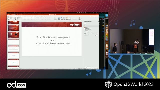Click the battery icon in the menu bar
The height and width of the screenshot is (90, 160).
pyautogui.click(x=91, y=13)
